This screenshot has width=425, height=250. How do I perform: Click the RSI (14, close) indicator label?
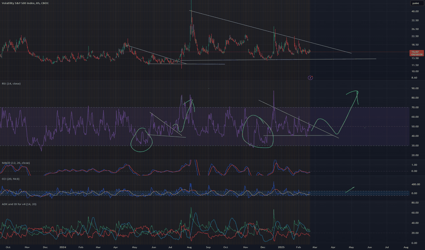point(11,84)
